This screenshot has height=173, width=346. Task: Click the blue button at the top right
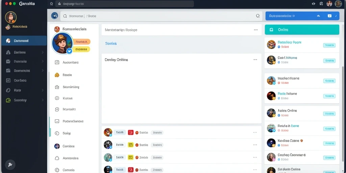[x=302, y=16]
